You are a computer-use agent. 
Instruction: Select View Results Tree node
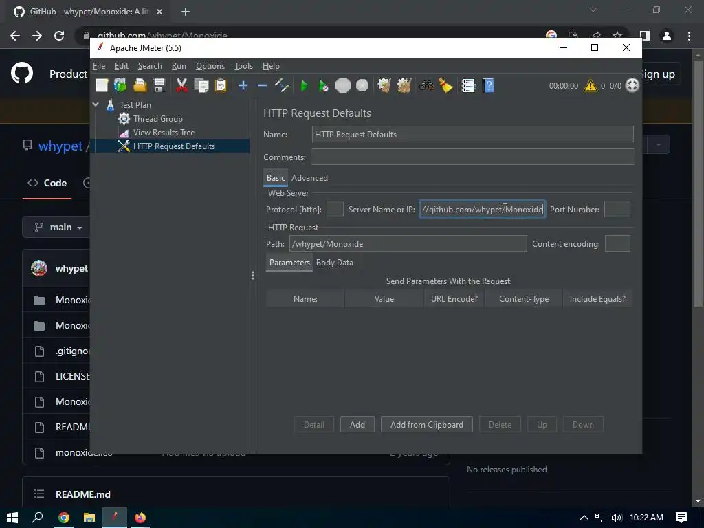click(164, 133)
